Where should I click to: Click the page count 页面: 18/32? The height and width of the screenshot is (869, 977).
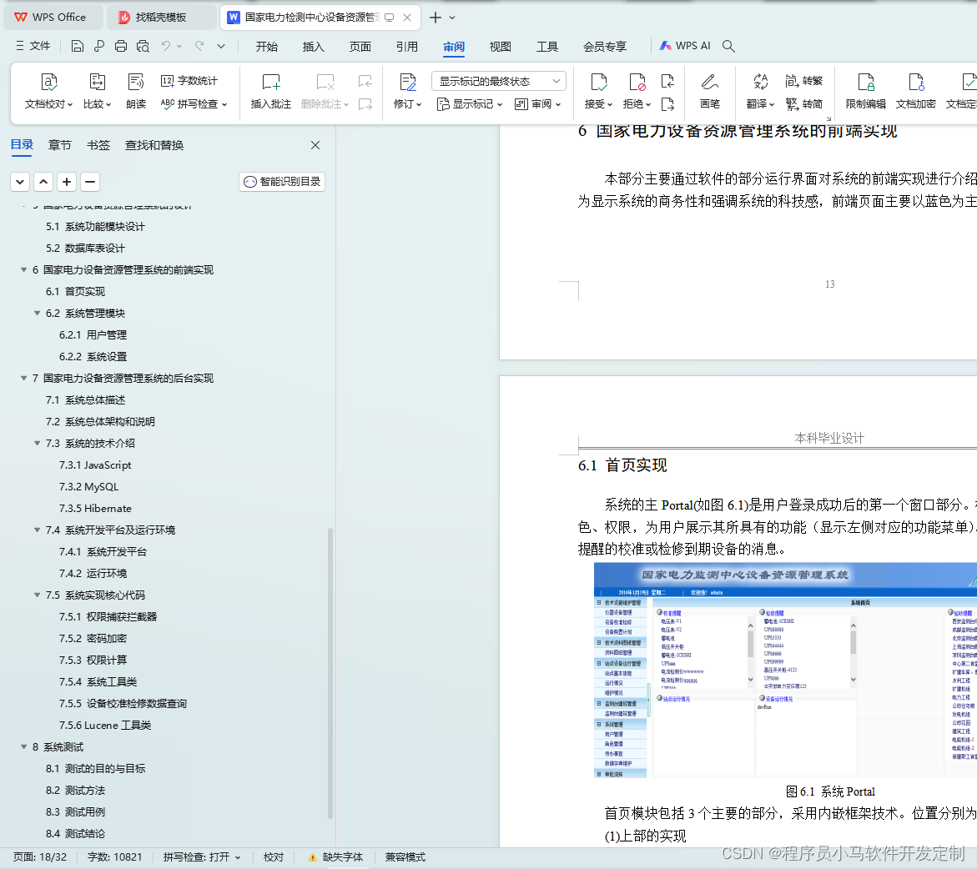(x=40, y=857)
